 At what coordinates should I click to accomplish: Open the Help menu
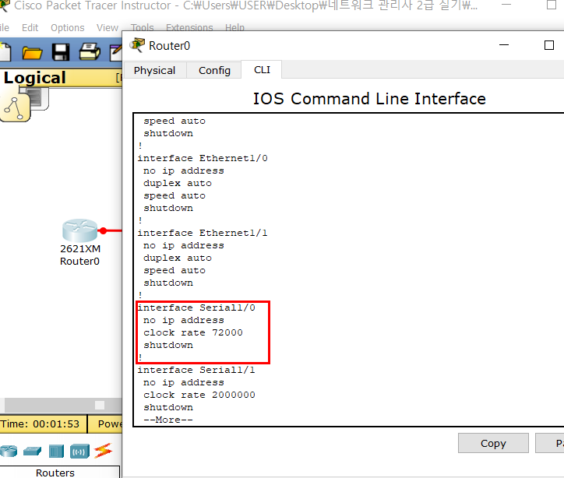234,28
